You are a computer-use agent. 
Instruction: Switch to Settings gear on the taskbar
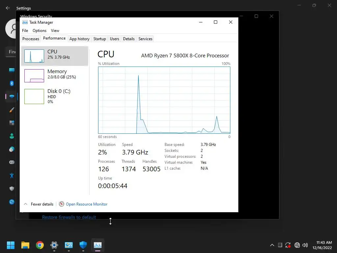54,245
